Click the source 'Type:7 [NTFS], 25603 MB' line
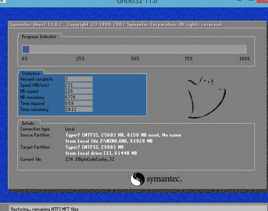Image resolution: width=268 pixels, height=211 pixels. 123,135
